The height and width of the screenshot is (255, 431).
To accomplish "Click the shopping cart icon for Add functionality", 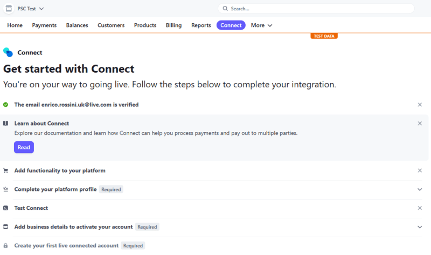I will (5, 170).
